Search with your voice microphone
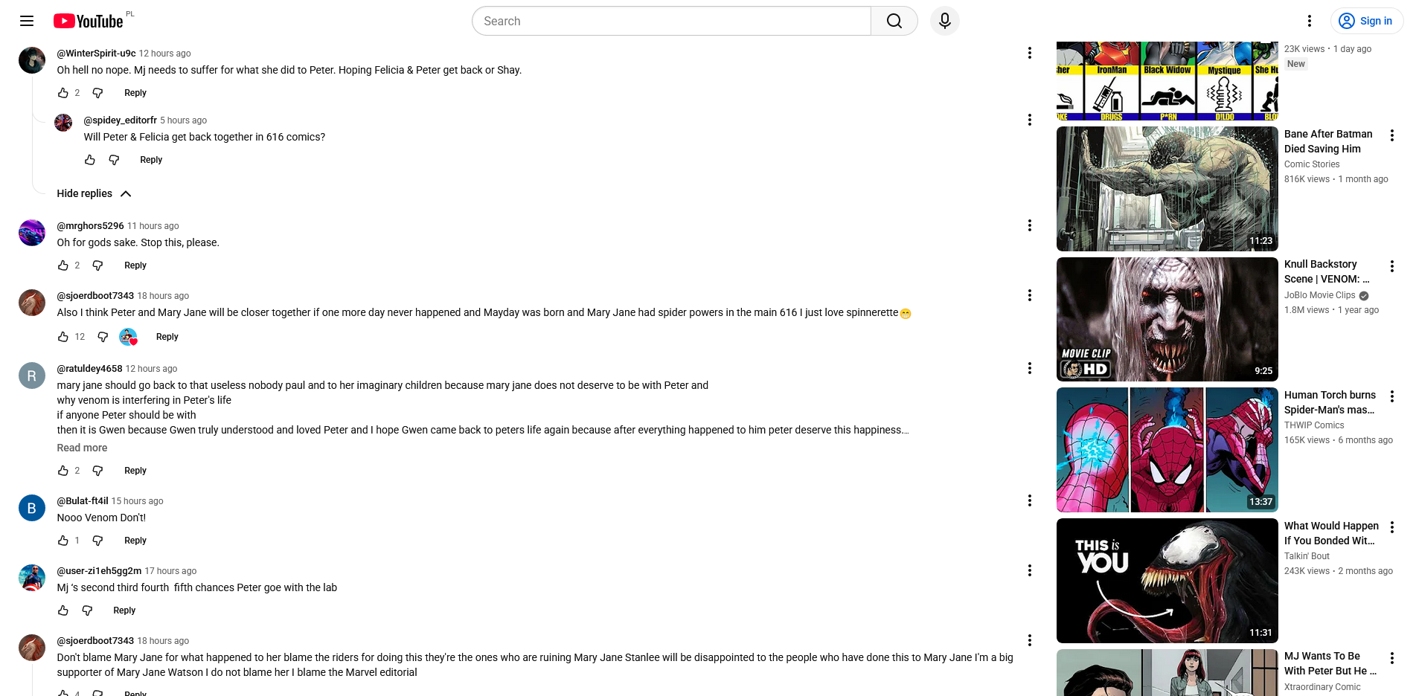 click(x=945, y=21)
